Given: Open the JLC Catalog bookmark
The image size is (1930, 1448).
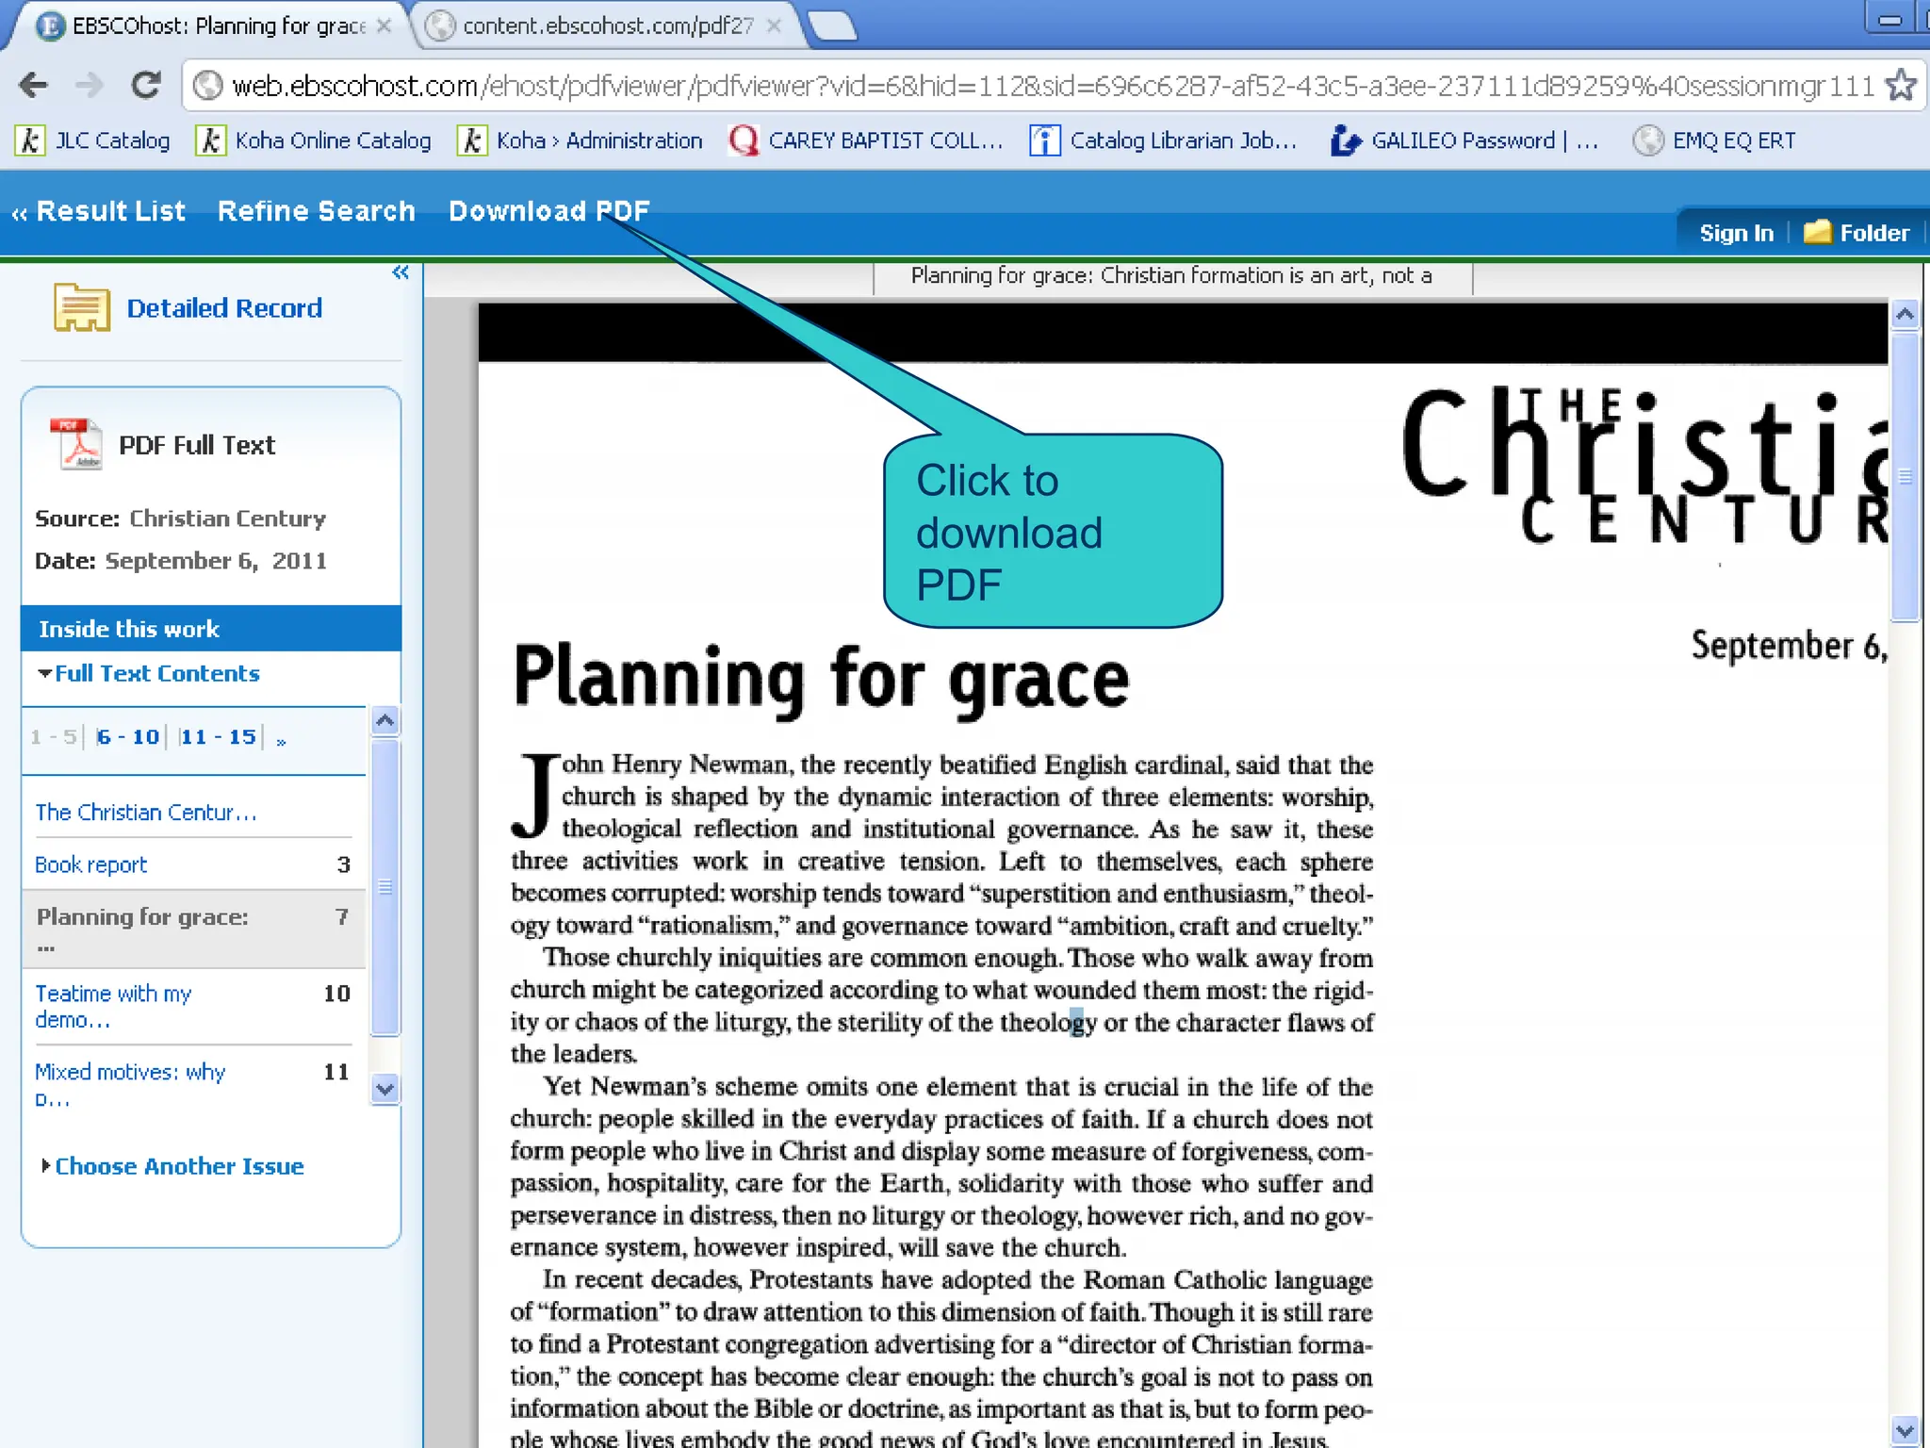Looking at the screenshot, I should coord(92,140).
